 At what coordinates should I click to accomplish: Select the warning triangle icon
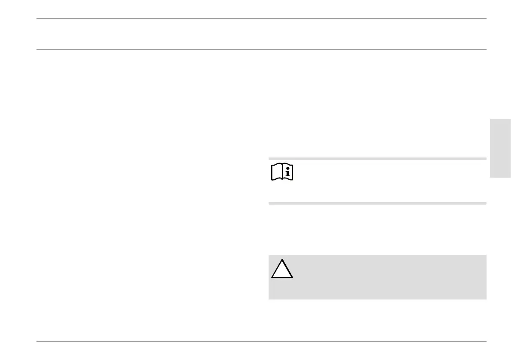tap(282, 269)
